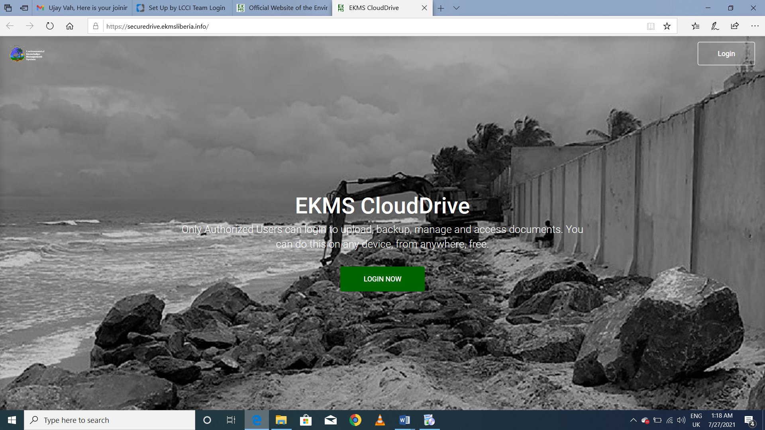Go to browser home page icon
This screenshot has height=430, width=765.
[x=70, y=26]
